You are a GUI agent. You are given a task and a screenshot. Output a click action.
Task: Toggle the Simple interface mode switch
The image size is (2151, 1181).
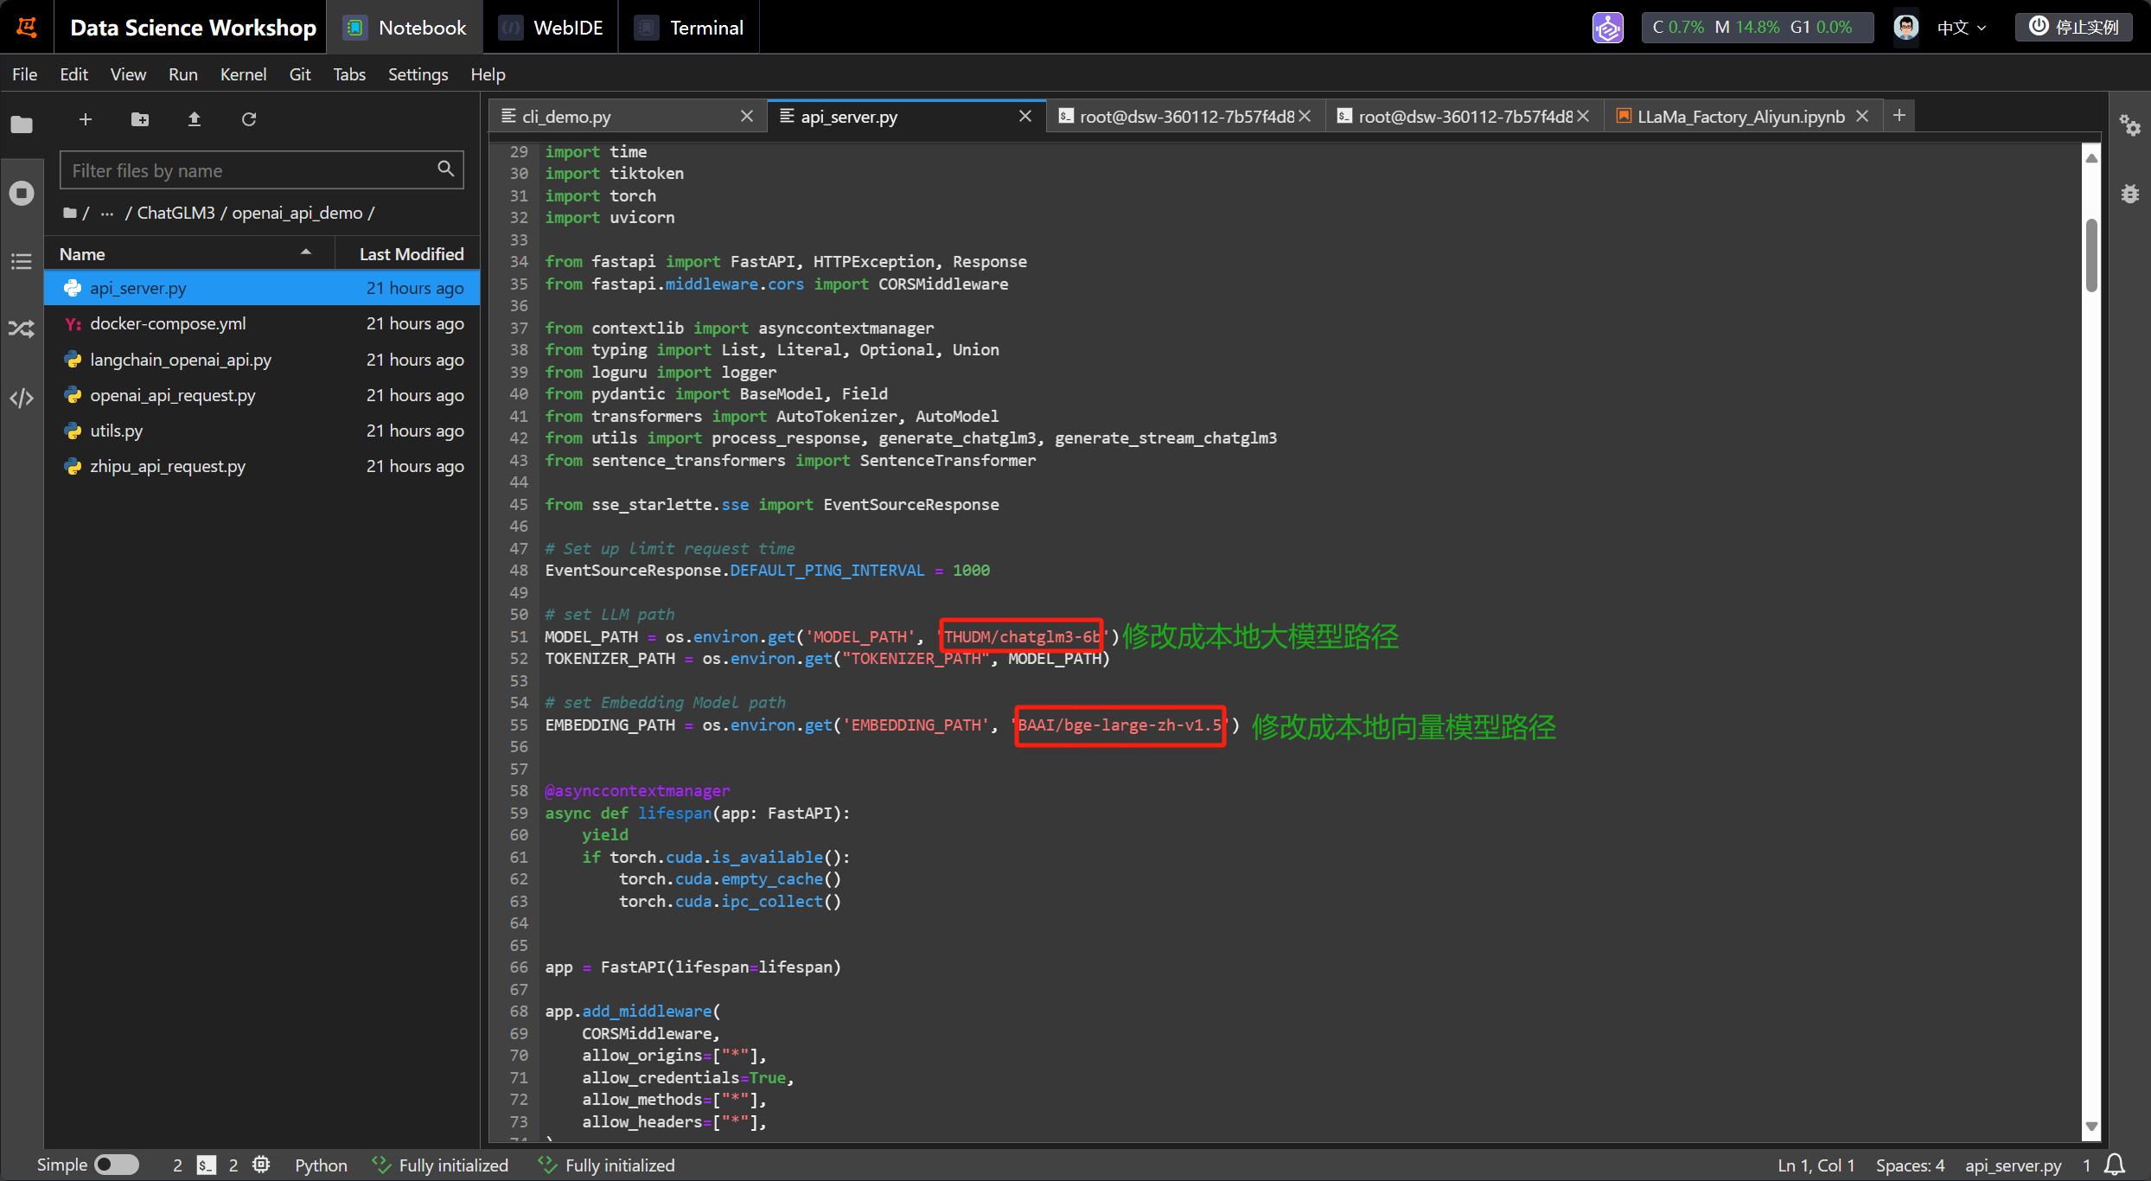[117, 1165]
